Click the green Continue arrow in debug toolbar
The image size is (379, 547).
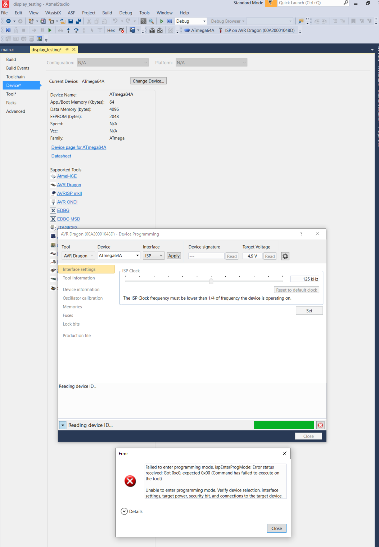[50, 30]
